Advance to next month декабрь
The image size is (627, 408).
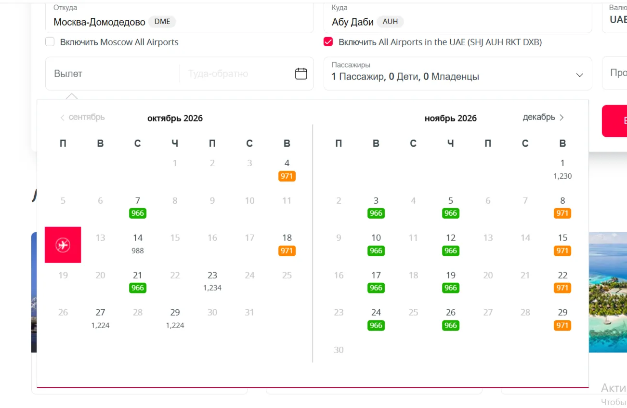click(543, 117)
